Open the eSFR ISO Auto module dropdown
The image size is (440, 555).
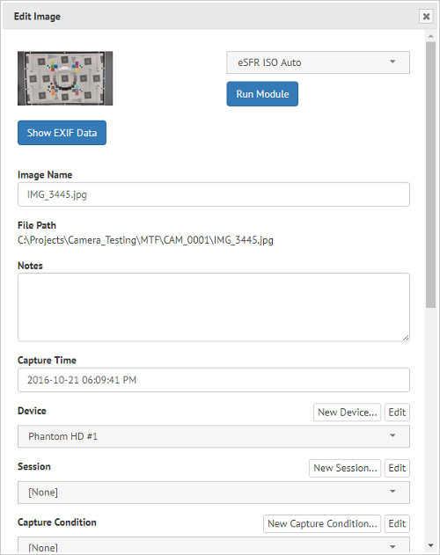point(318,62)
